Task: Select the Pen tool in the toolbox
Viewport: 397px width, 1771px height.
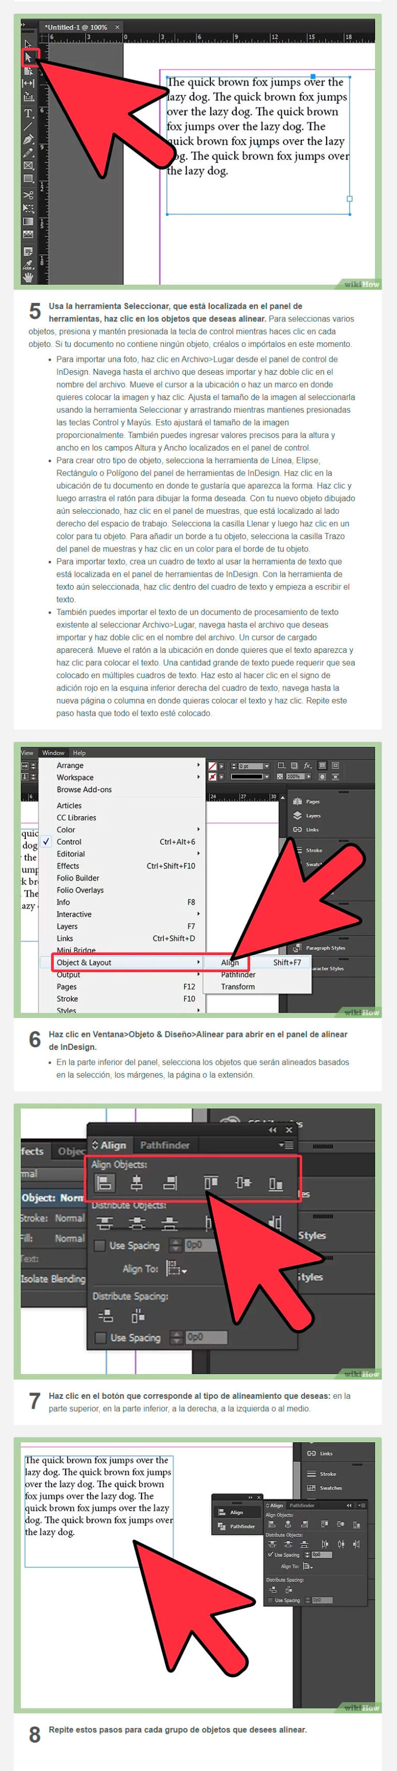Action: pos(28,140)
